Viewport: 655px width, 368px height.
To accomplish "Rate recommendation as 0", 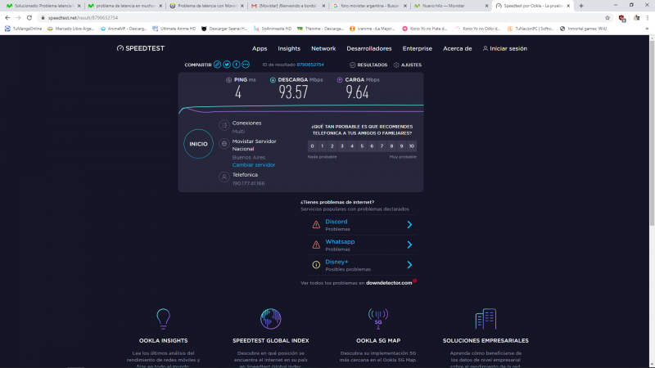I will click(x=312, y=146).
